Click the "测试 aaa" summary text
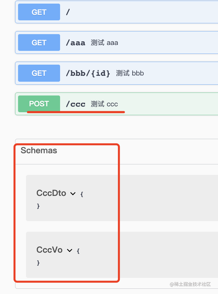 click(x=104, y=43)
